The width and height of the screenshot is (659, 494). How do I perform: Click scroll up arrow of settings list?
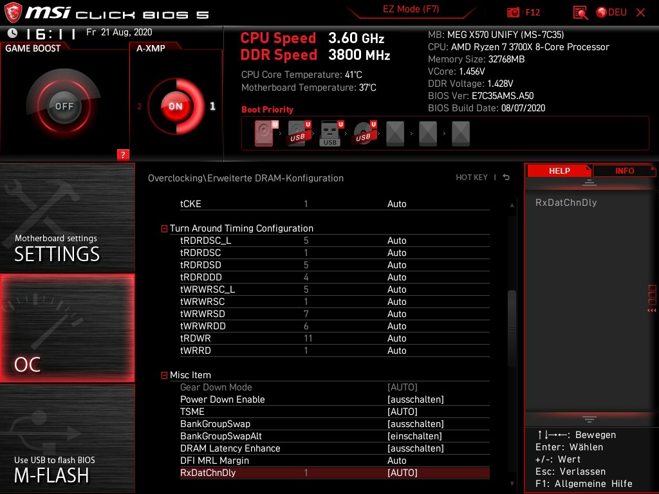(x=512, y=205)
